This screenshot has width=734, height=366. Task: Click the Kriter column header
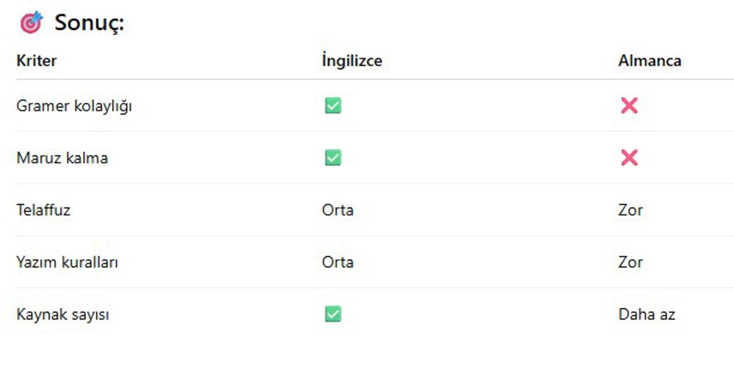(x=37, y=61)
